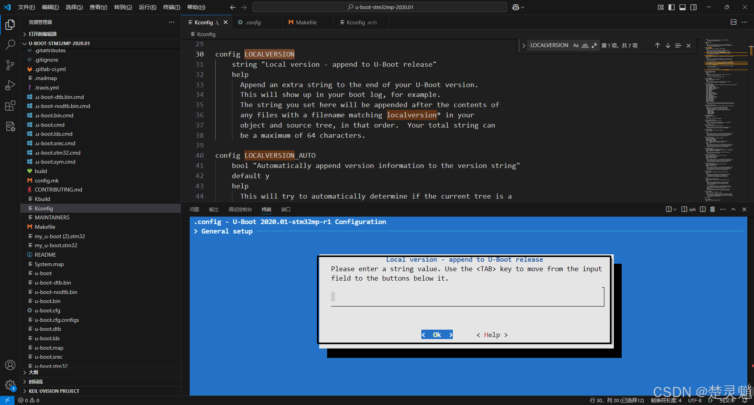Open editor more actions menu
Screen dimensions: 754x405
[x=744, y=22]
